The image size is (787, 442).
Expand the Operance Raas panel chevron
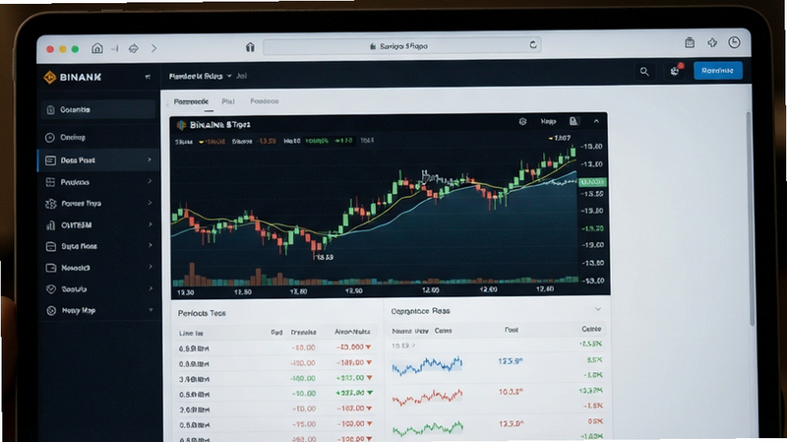pos(598,309)
